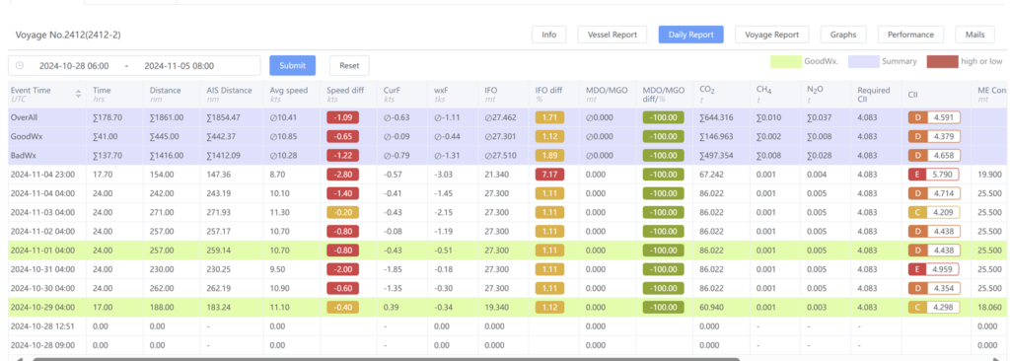The height and width of the screenshot is (361, 1010).
Task: Click the high or low red legend swatch
Action: (942, 62)
